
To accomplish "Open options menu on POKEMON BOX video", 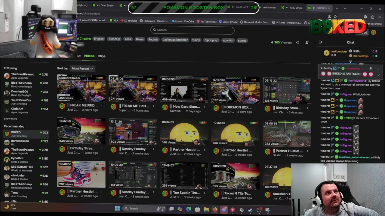I will click(x=256, y=107).
